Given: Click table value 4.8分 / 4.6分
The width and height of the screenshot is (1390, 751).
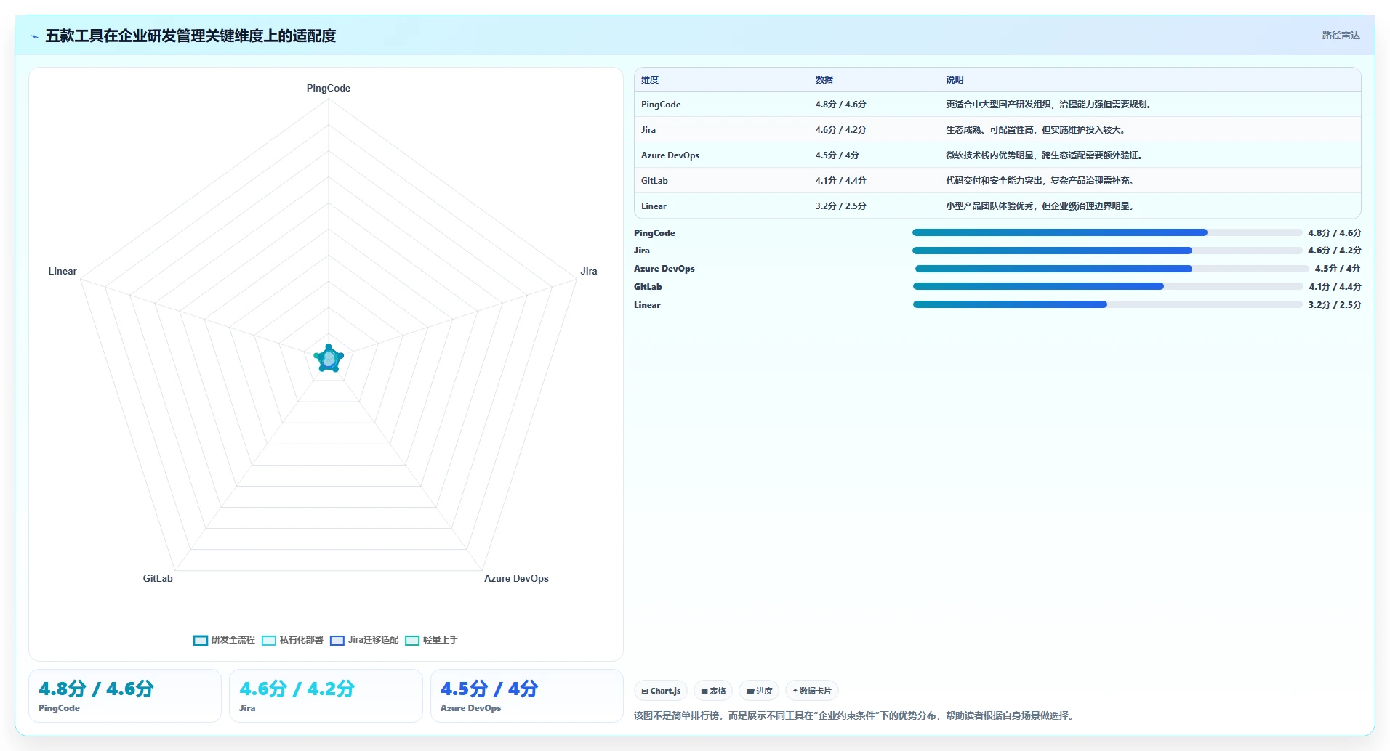Looking at the screenshot, I should 840,105.
